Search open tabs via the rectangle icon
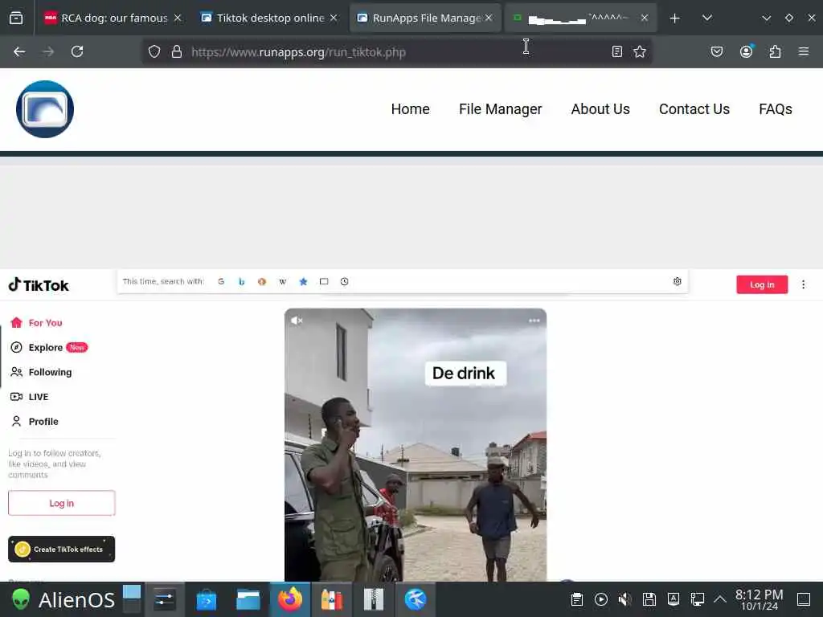Screen dimensions: 823x617 tap(324, 282)
